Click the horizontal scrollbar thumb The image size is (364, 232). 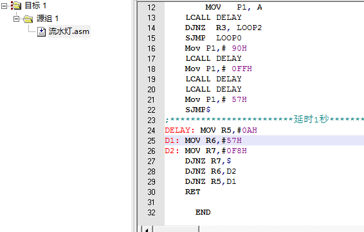pos(176,229)
